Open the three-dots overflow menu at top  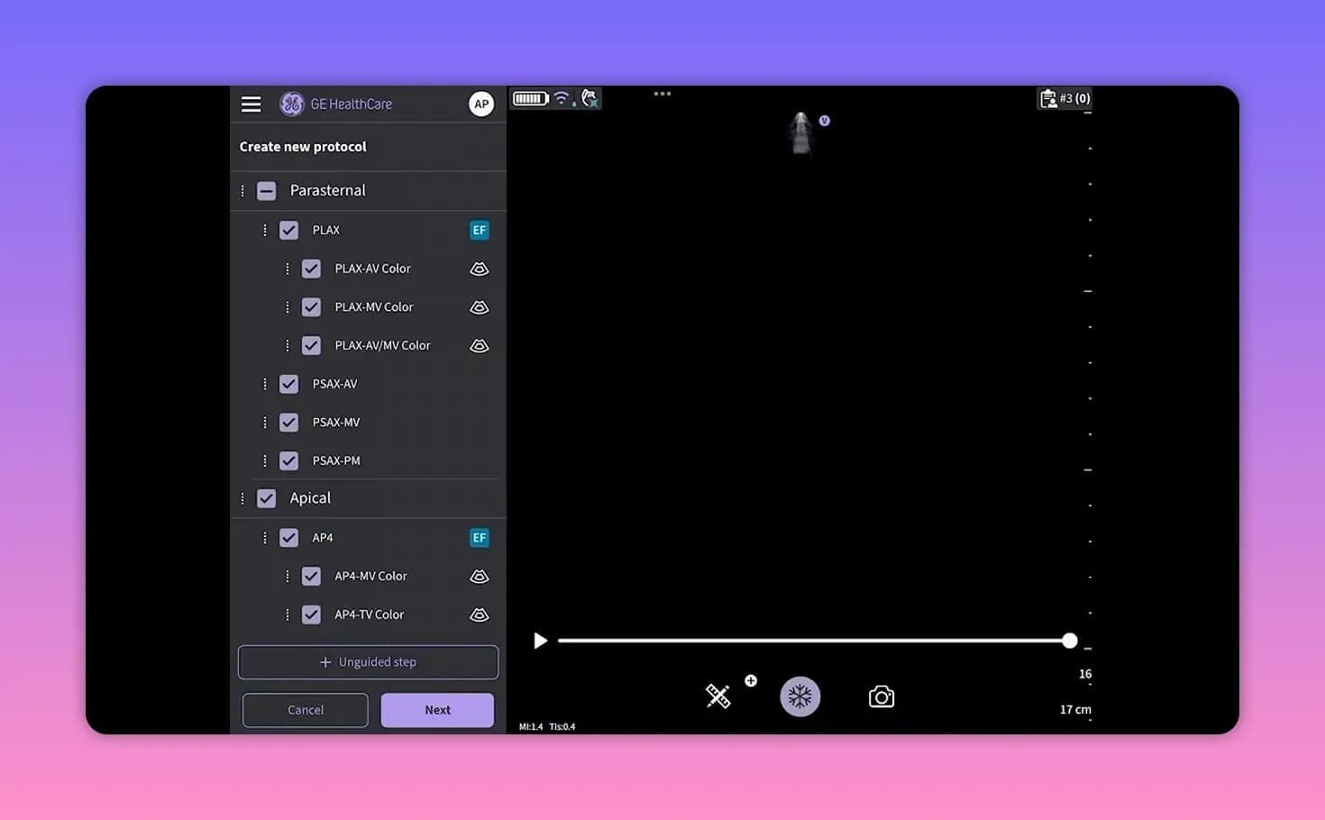tap(662, 94)
